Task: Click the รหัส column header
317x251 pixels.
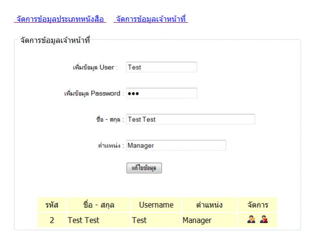Action: tap(52, 205)
